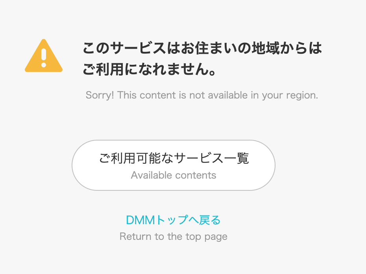This screenshot has height=274, width=366.
Task: Click the Available contents label in the button
Action: 174,175
